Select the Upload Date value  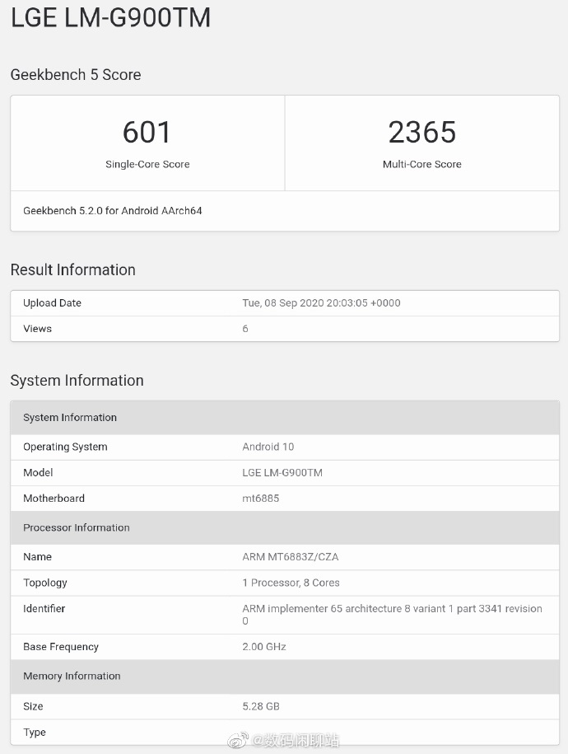pyautogui.click(x=321, y=303)
